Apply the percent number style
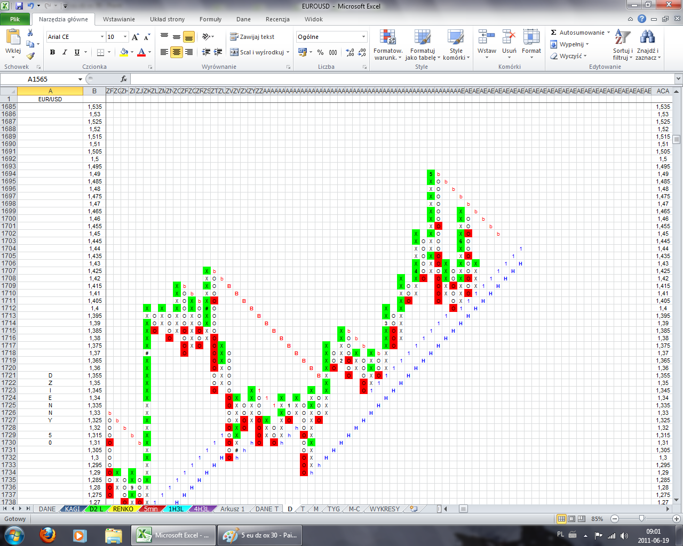Viewport: 683px width, 546px height. pyautogui.click(x=320, y=52)
